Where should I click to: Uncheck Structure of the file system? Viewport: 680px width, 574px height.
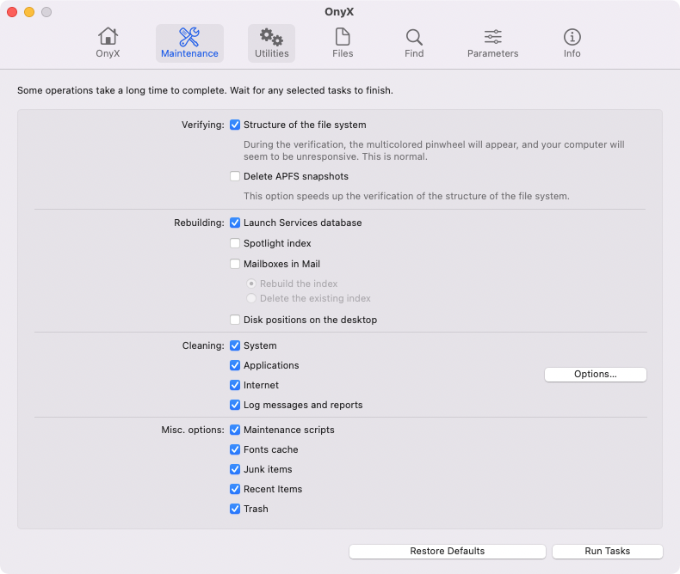(235, 125)
